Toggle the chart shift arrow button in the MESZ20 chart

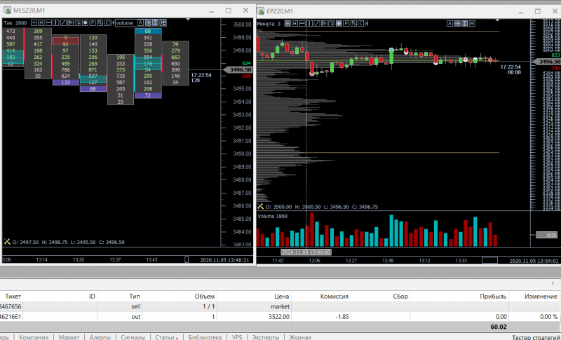148,23
